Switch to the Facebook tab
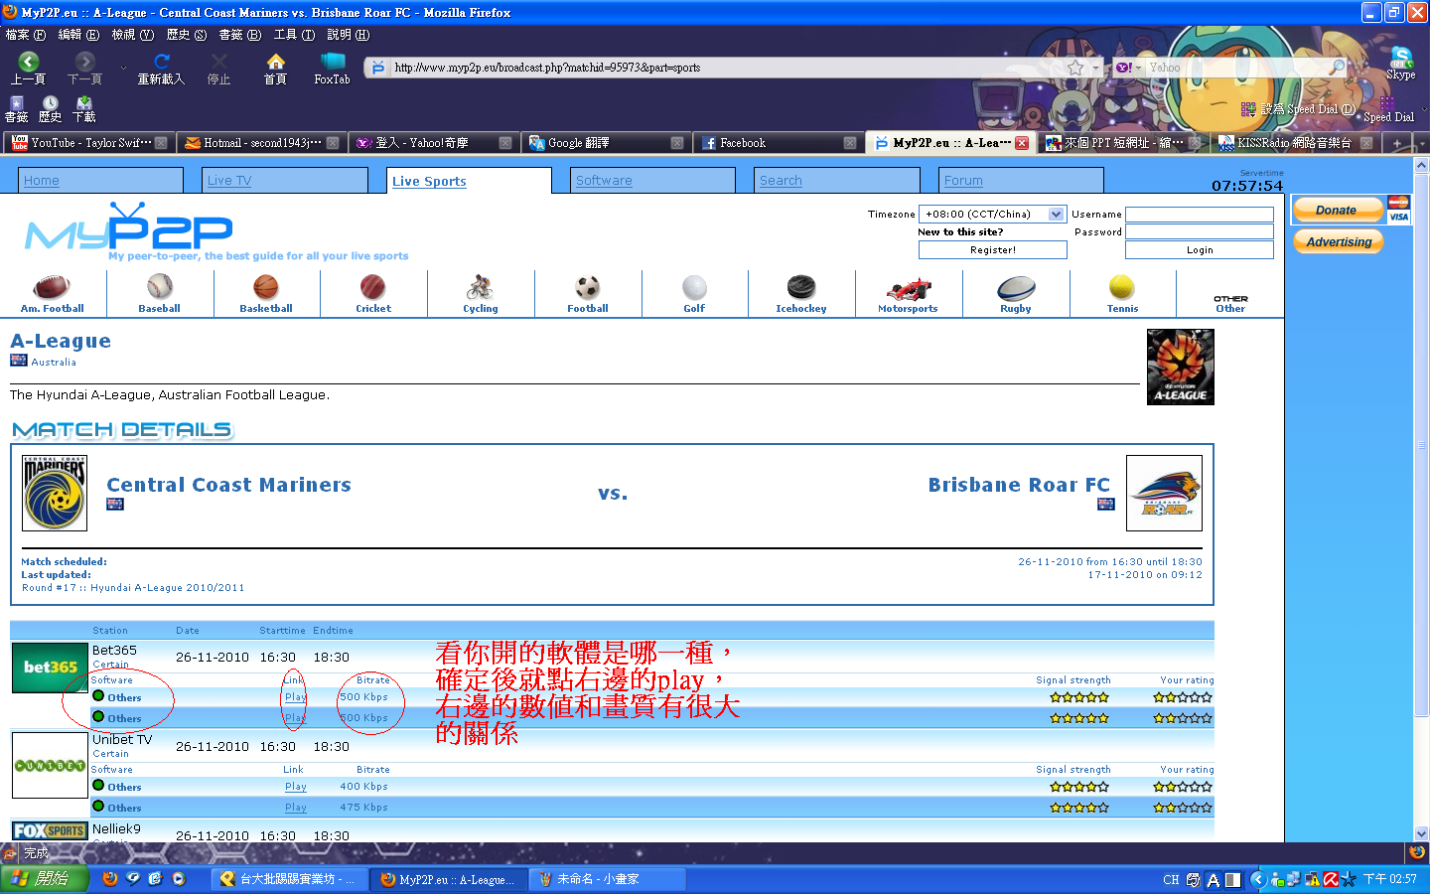 coord(778,143)
